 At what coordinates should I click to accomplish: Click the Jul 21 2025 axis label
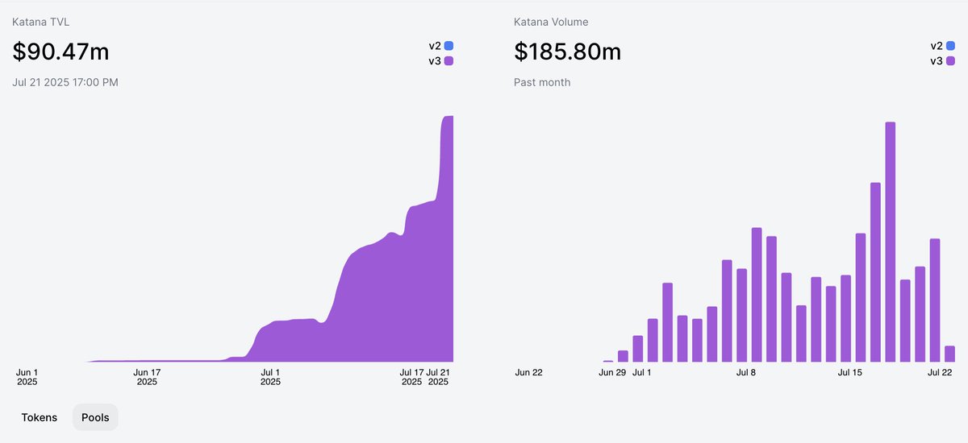pyautogui.click(x=439, y=377)
